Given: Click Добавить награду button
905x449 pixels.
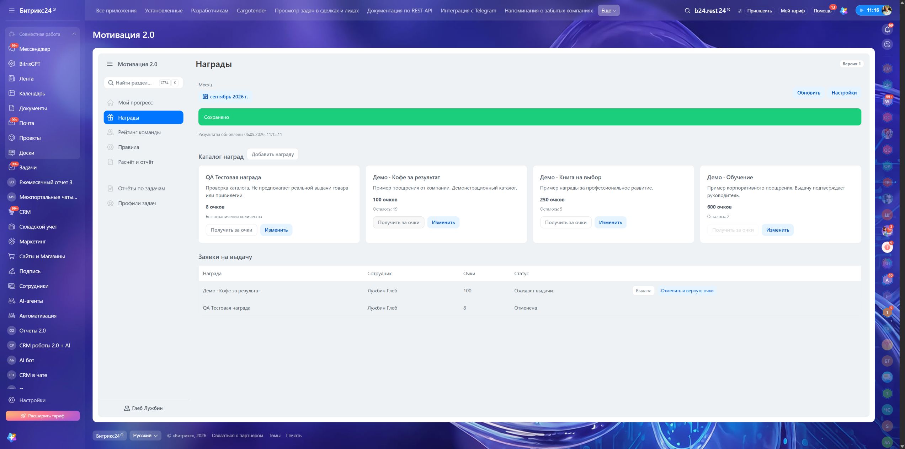Looking at the screenshot, I should pos(272,154).
